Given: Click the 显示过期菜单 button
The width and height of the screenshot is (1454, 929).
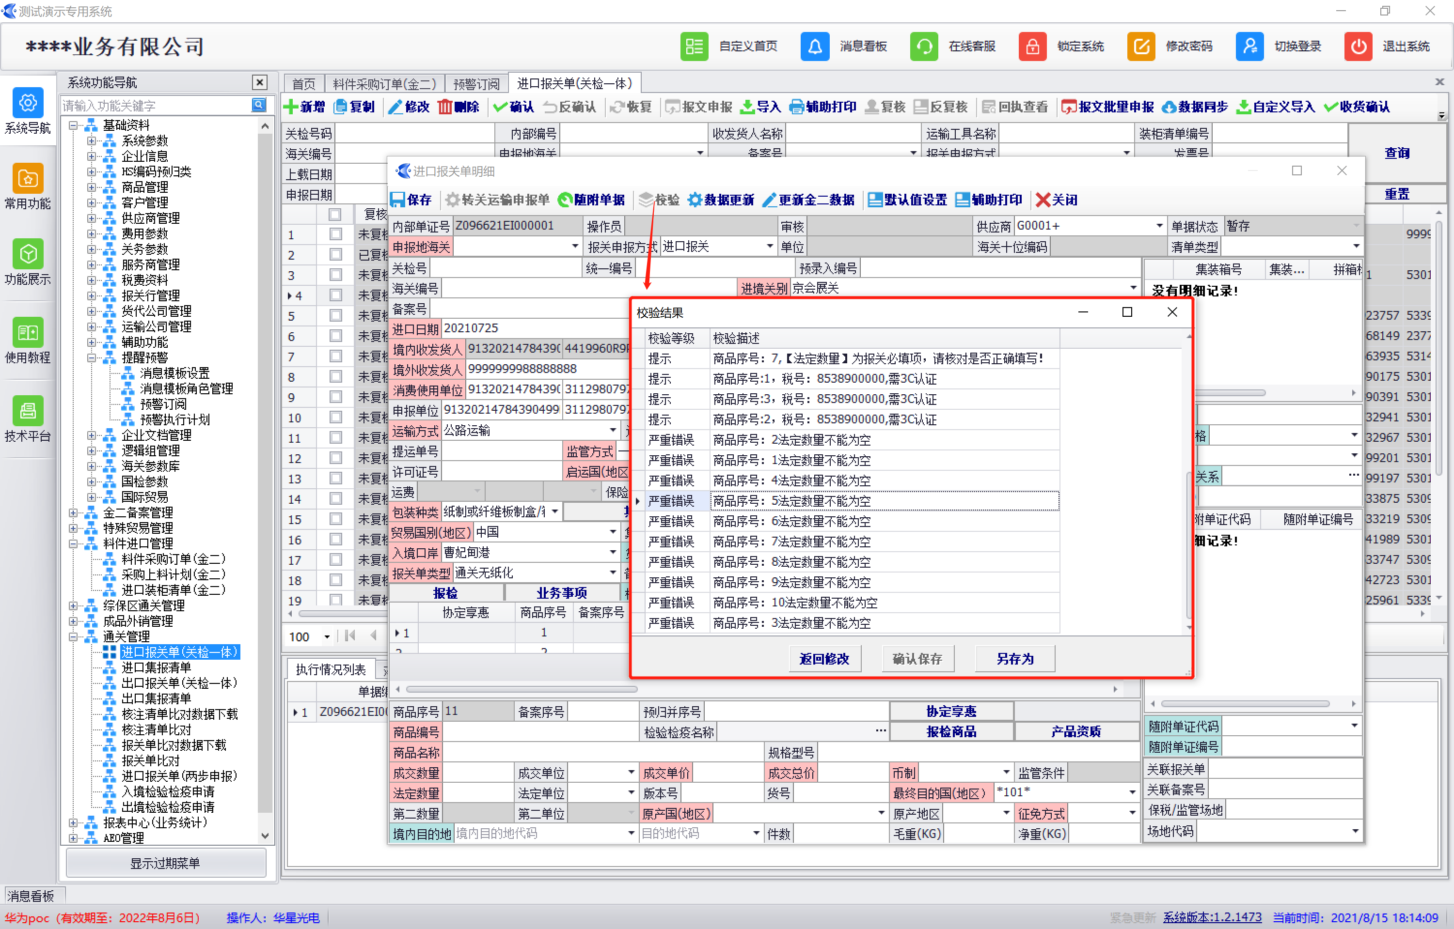Looking at the screenshot, I should 165,863.
